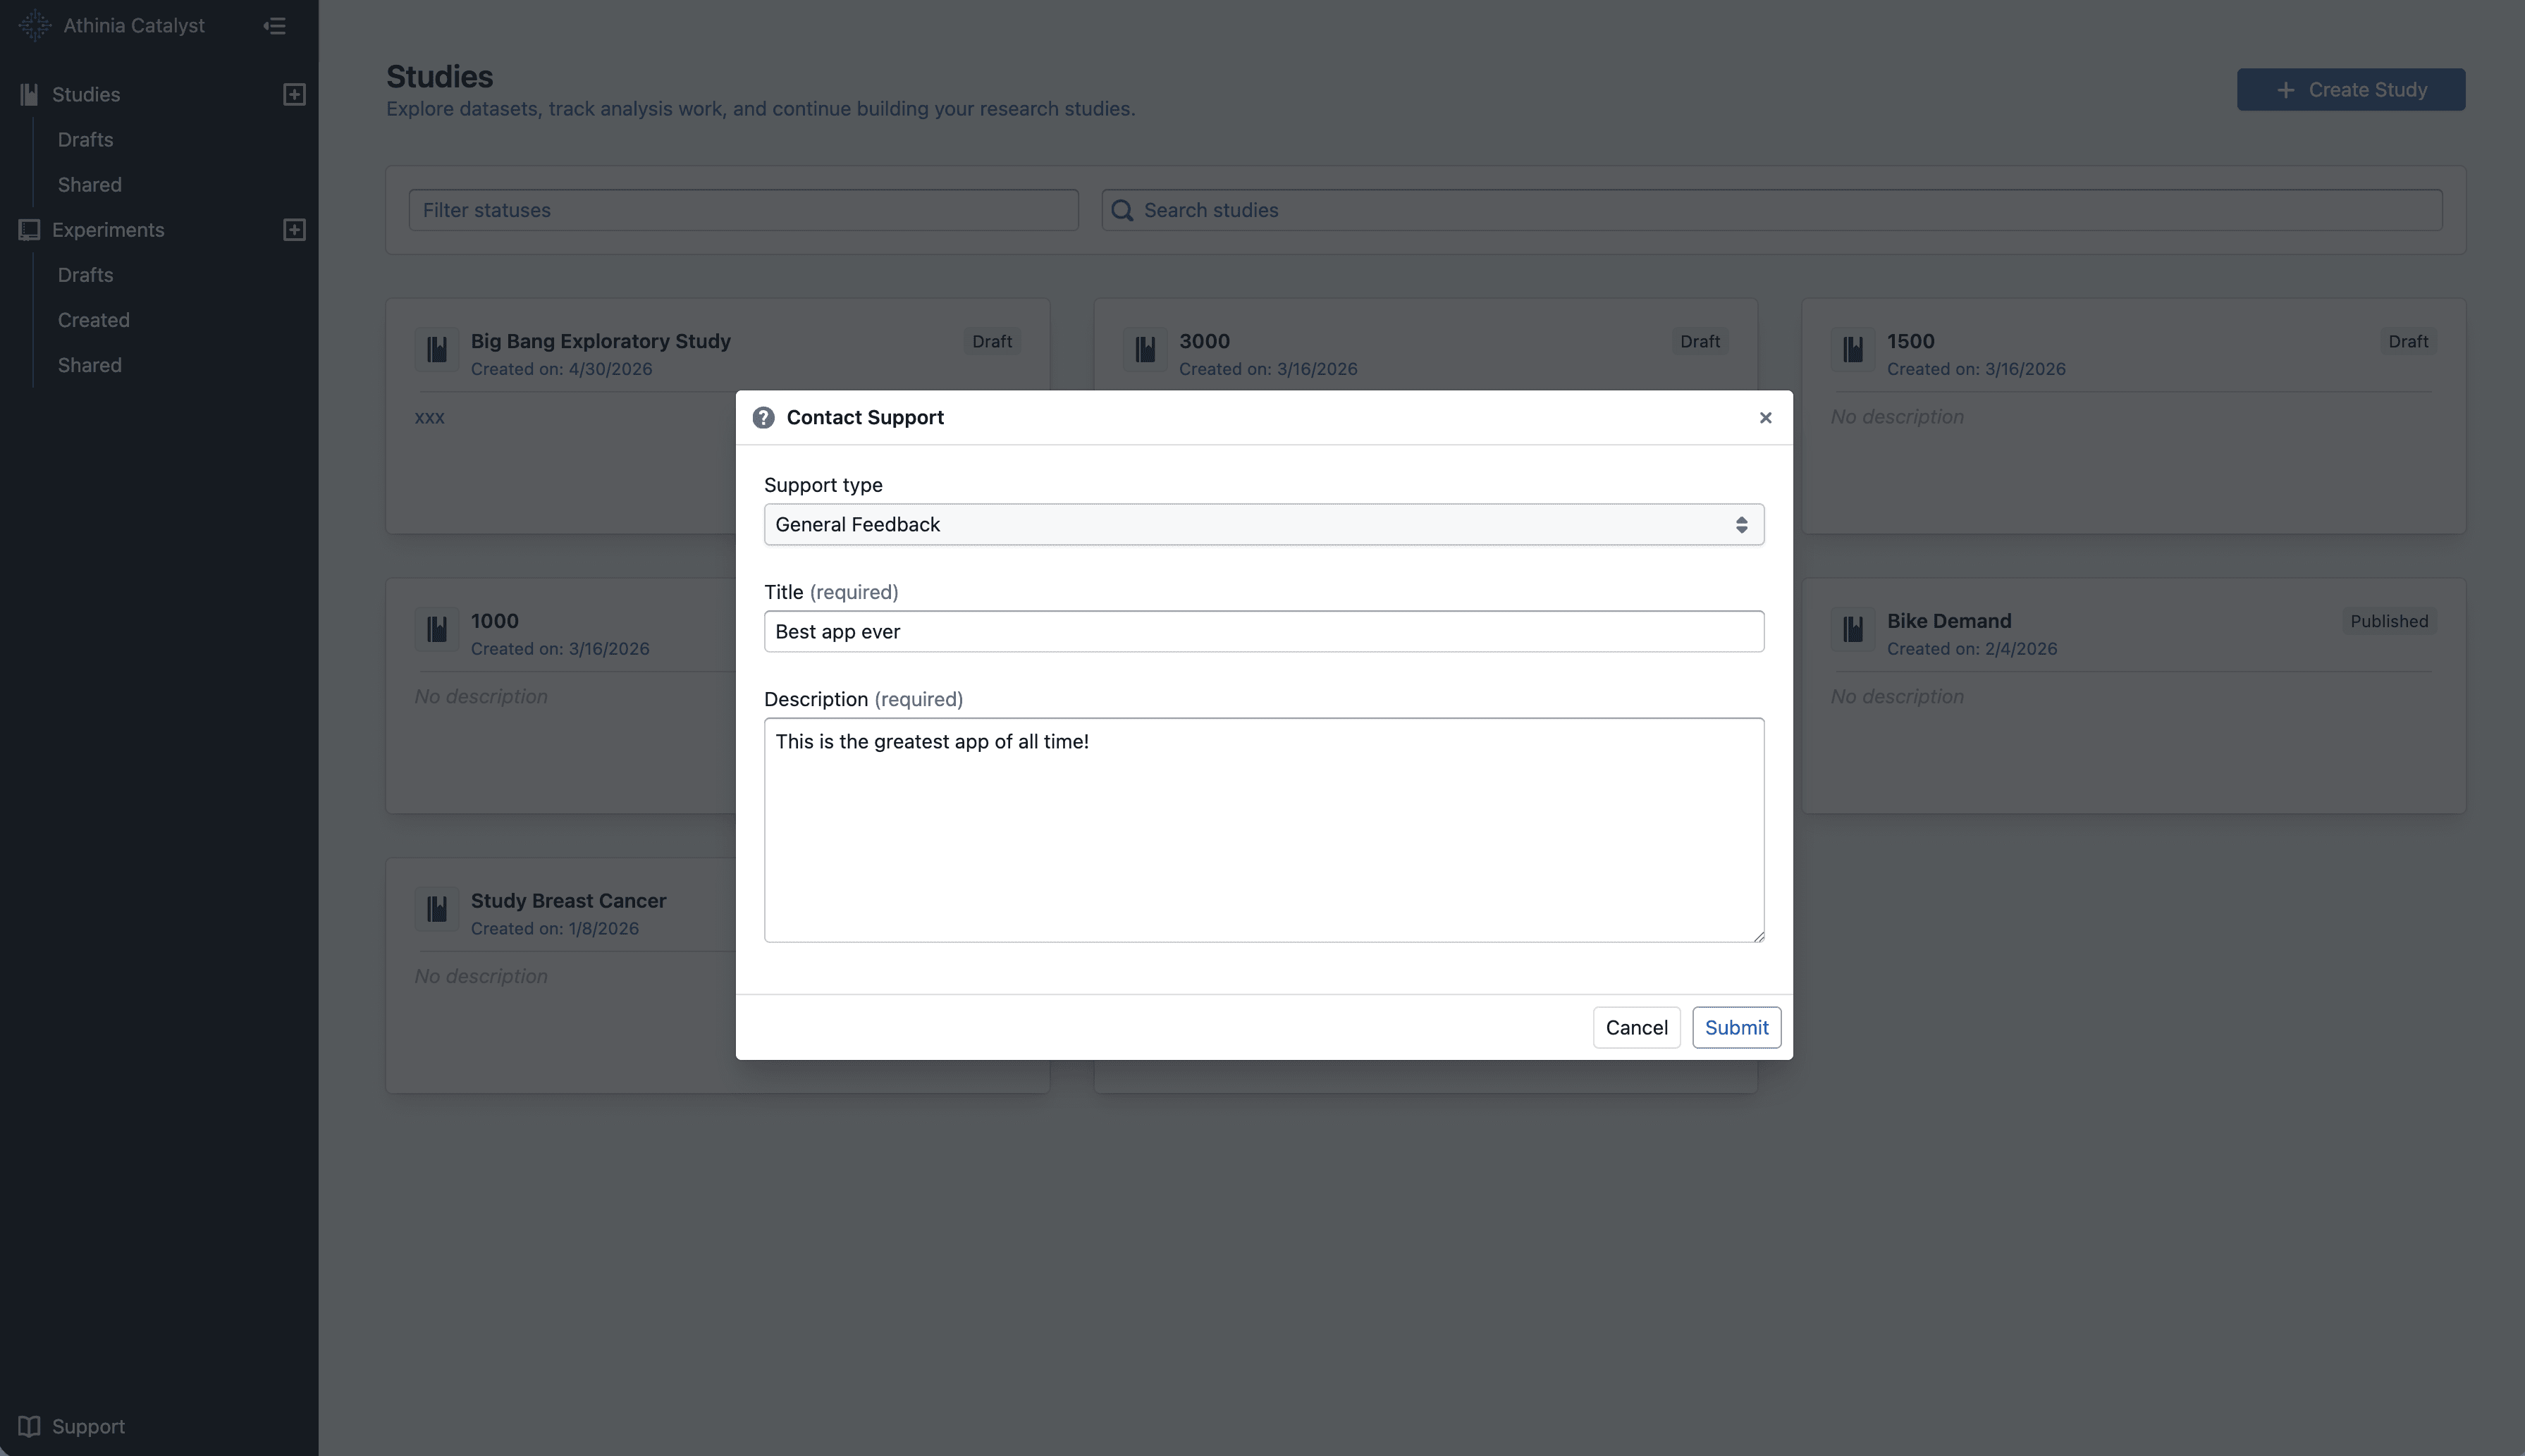This screenshot has width=2525, height=1456.
Task: Open the Big Bang Exploratory Study title
Action: [x=600, y=341]
